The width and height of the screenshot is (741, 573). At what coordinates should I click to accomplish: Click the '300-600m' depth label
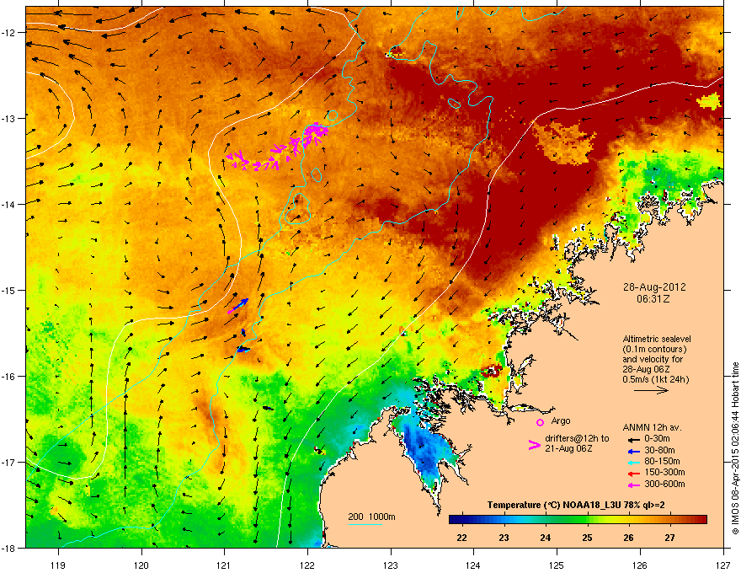pos(664,485)
